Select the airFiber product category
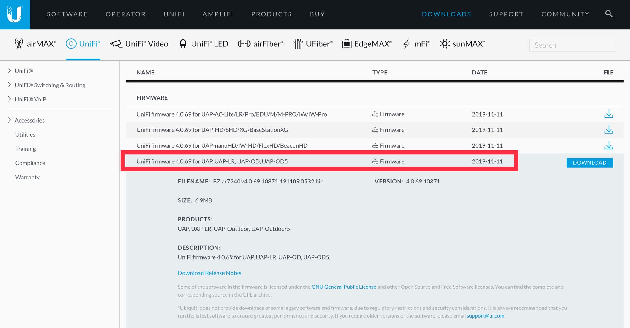 point(261,44)
